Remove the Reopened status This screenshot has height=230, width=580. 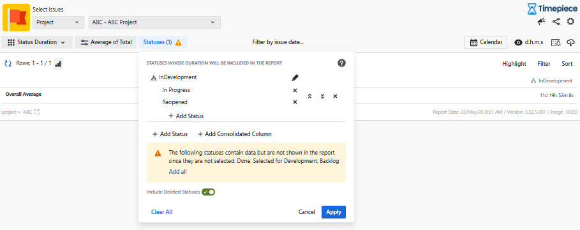(295, 102)
